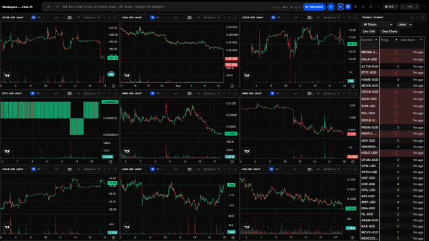Open the settings gear in the CRCLB-USD chart header

(x=78, y=169)
